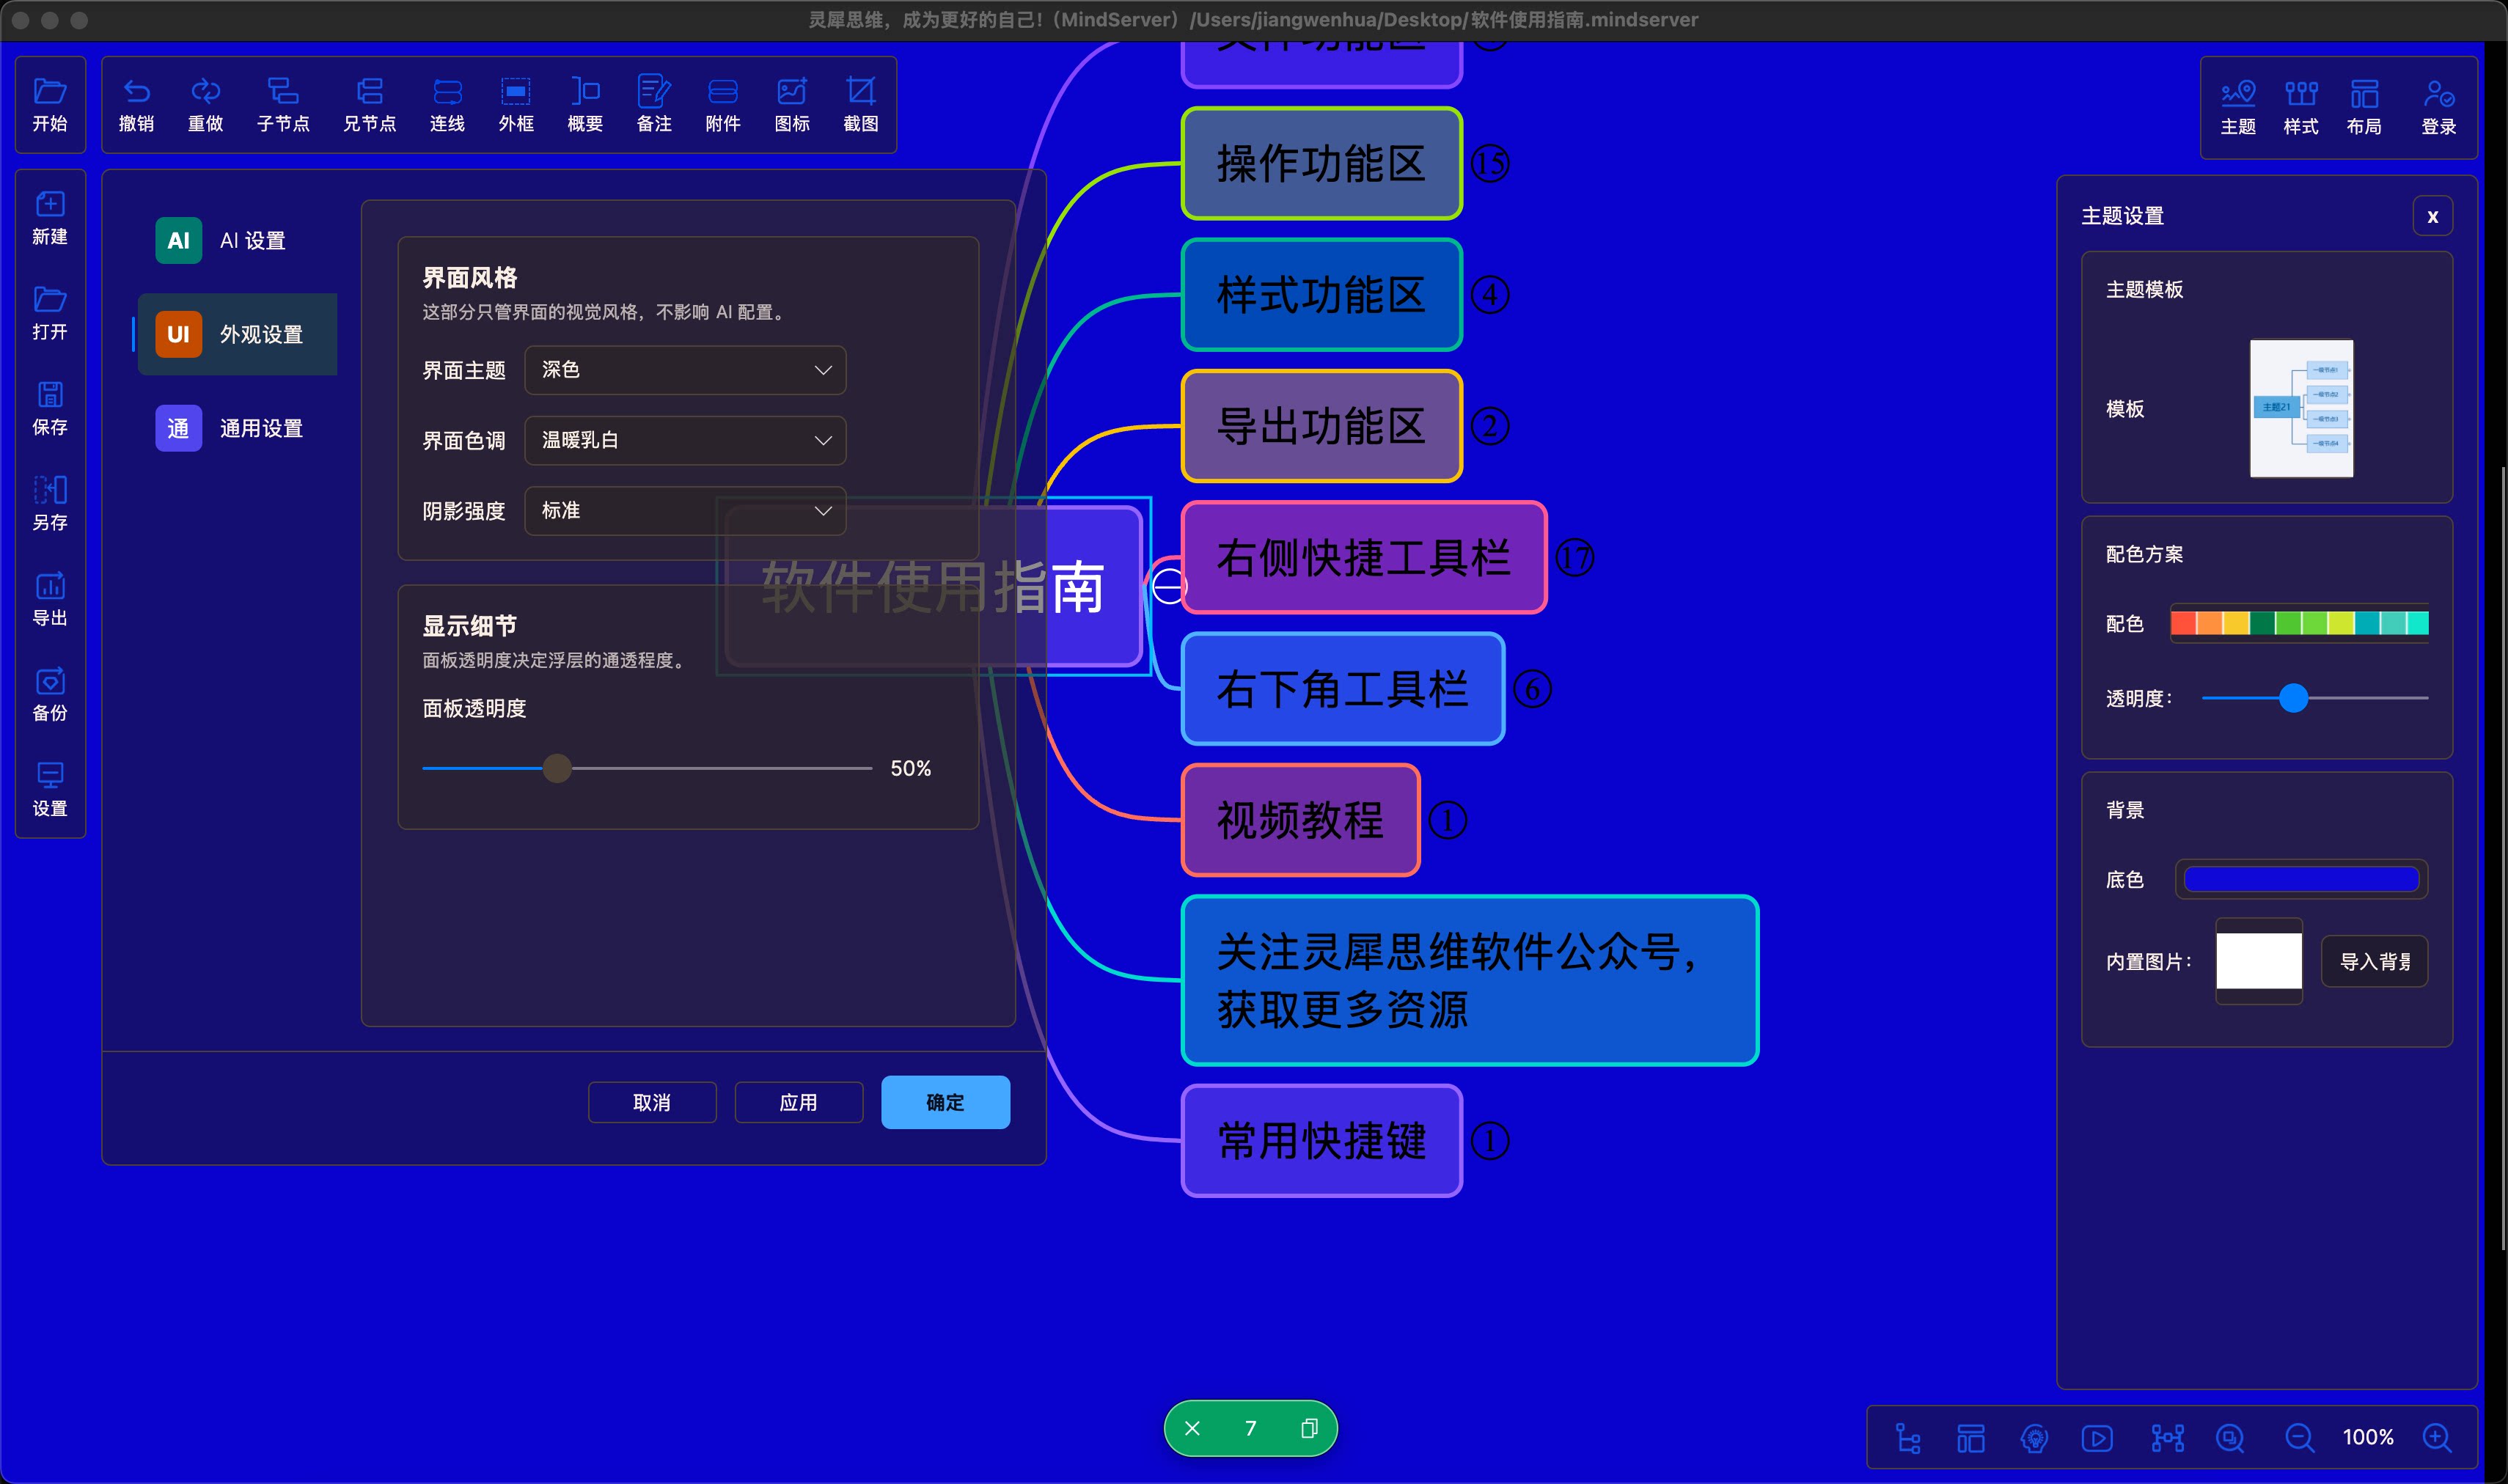Click the 面板透明度 slider handle
This screenshot has width=2508, height=1484.
pyautogui.click(x=557, y=768)
